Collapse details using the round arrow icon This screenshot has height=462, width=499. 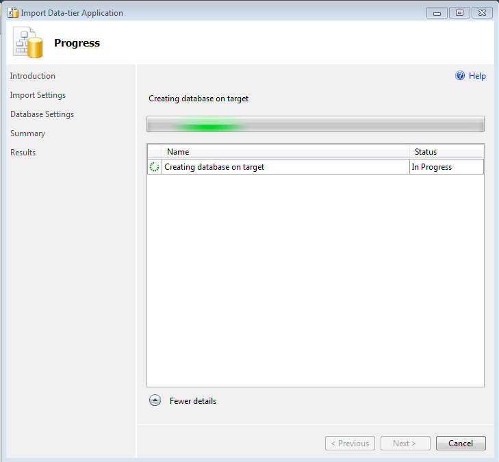(x=155, y=401)
